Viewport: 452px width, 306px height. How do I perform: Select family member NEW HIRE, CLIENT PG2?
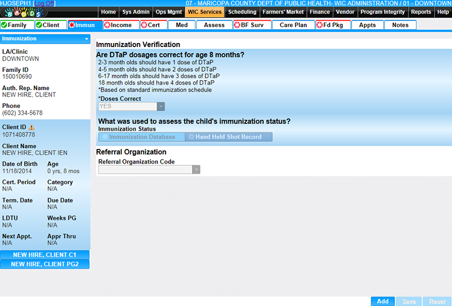(45, 264)
